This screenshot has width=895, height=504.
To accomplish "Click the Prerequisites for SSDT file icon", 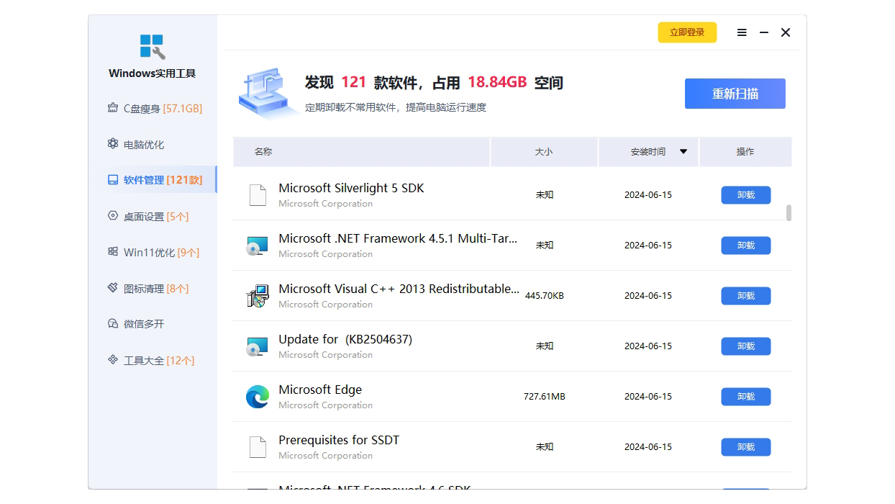I will tap(258, 447).
